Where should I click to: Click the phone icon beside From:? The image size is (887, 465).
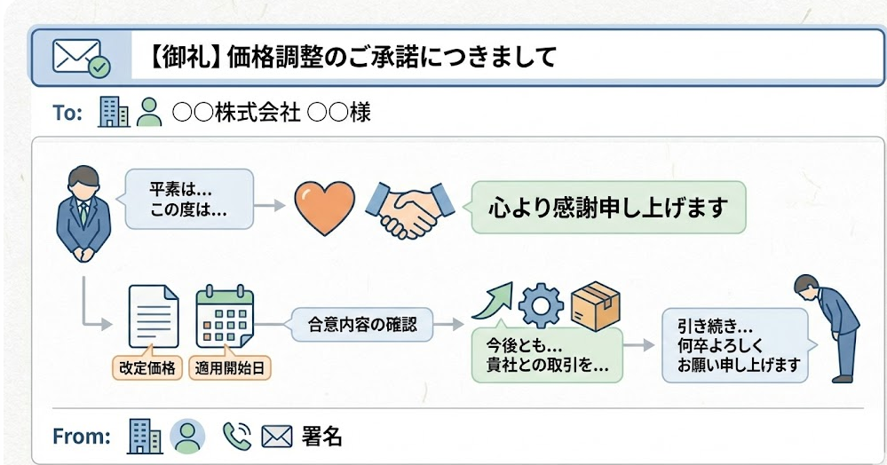[236, 436]
